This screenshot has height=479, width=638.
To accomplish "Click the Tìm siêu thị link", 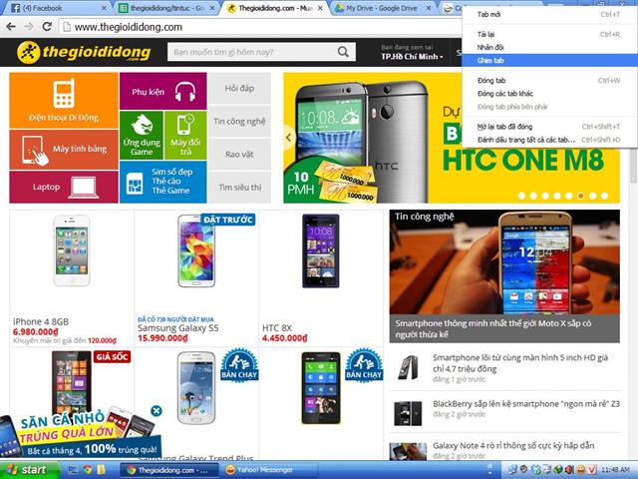I will (x=239, y=188).
